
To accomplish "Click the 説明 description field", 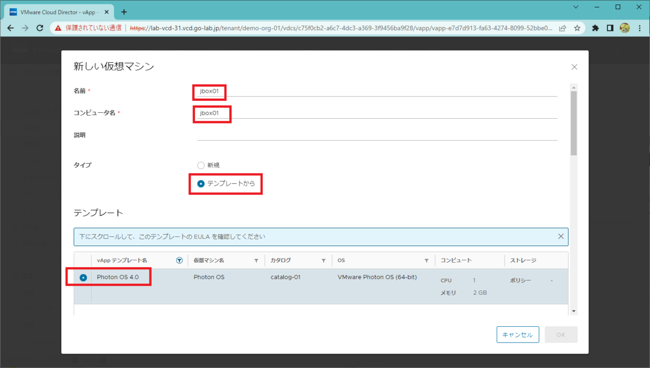I will [x=377, y=135].
